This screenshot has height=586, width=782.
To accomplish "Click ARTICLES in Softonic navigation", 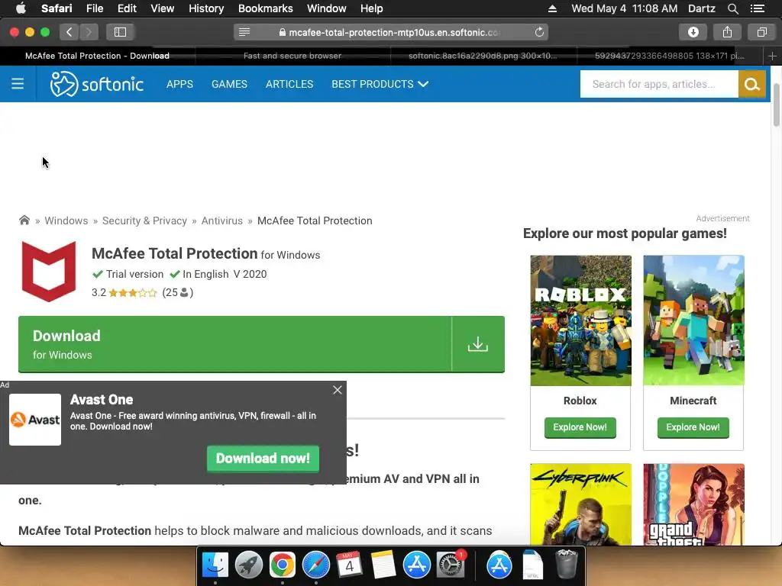I will point(289,84).
